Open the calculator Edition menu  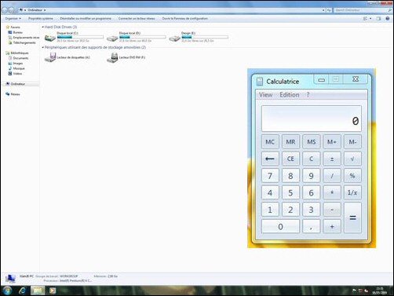290,95
